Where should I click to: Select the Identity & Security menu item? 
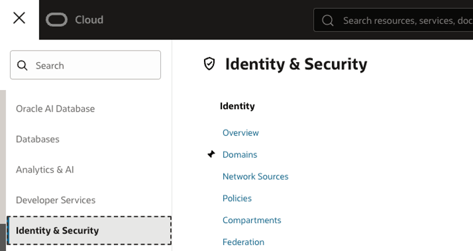coord(58,231)
